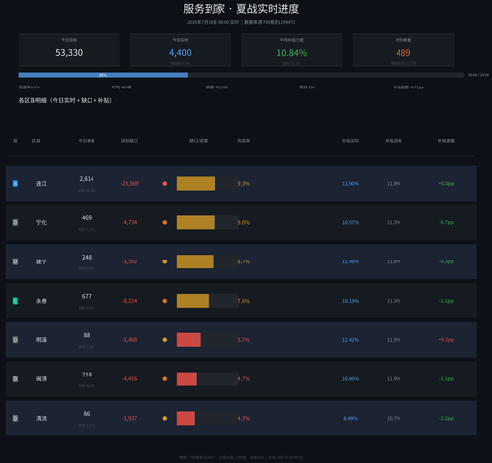Click the district name 宁化
Screen dimensions: 492x463
(x=41, y=222)
